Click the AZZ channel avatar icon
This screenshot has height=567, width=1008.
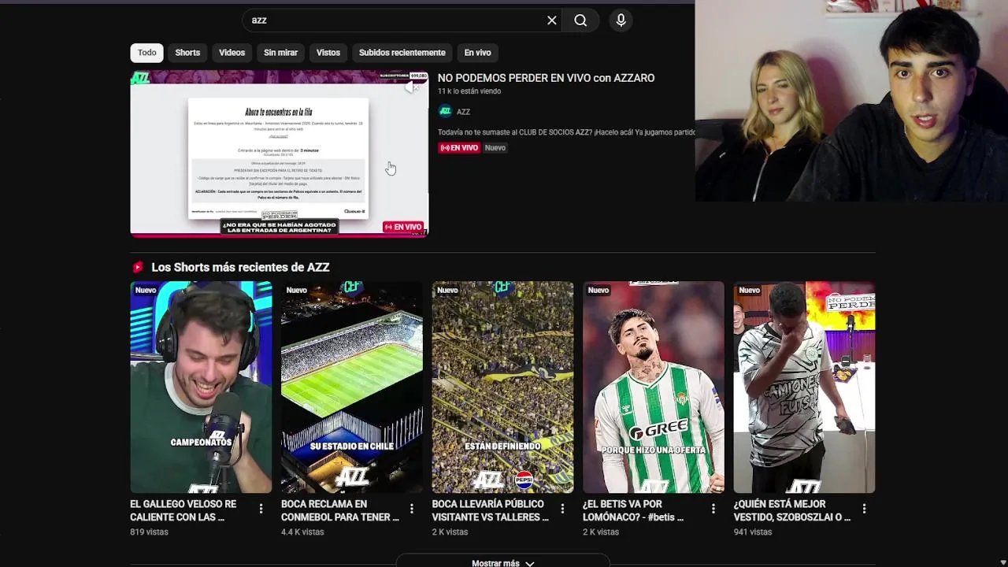pos(445,111)
